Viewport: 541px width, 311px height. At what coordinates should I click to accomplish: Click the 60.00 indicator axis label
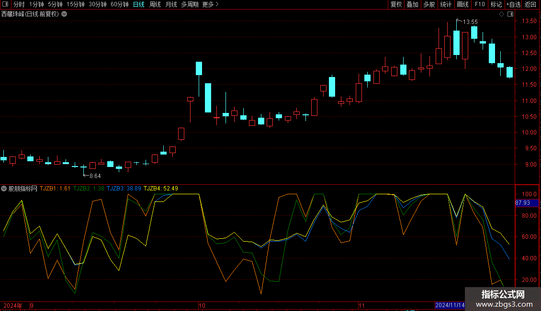coord(529,237)
